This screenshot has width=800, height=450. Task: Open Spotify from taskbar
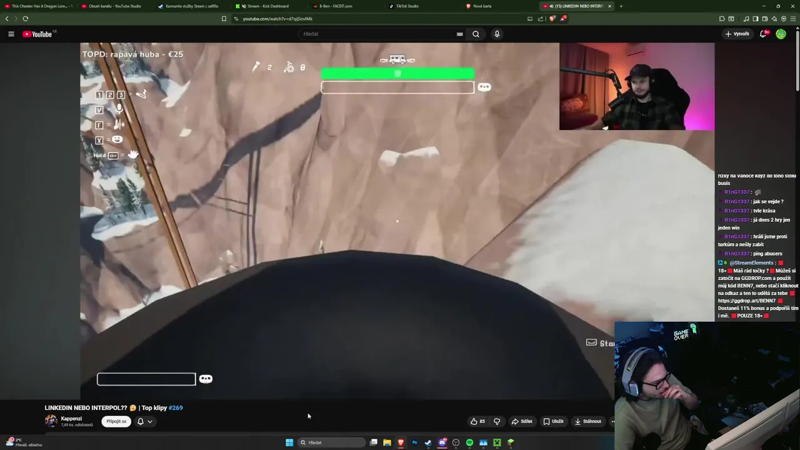pyautogui.click(x=469, y=442)
